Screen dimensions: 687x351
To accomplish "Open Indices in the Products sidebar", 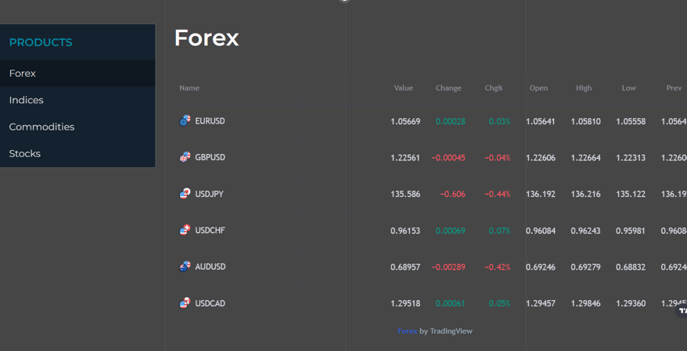I will 27,100.
